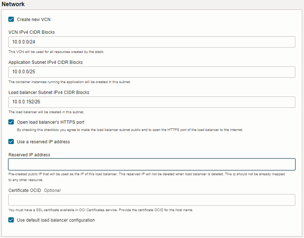Uncheck the Create new VCN checkbox
Screen dimensions: 304x238
tap(11, 19)
